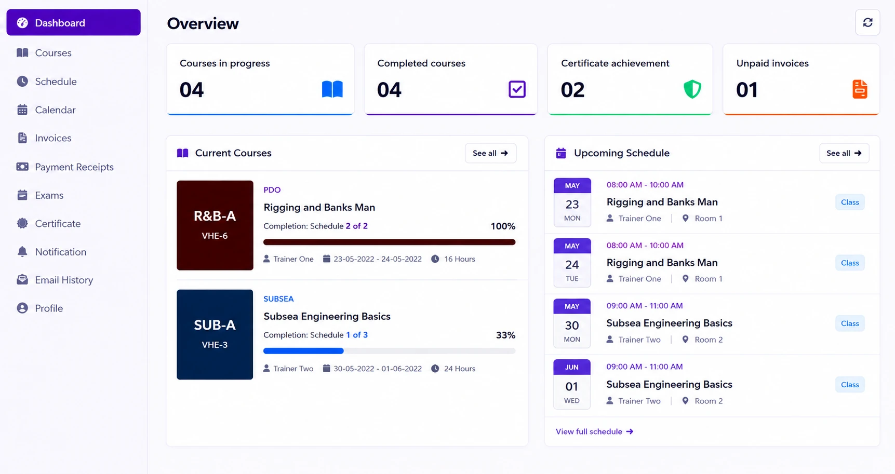Click the Profile user icon in sidebar
Image resolution: width=895 pixels, height=474 pixels.
[22, 308]
